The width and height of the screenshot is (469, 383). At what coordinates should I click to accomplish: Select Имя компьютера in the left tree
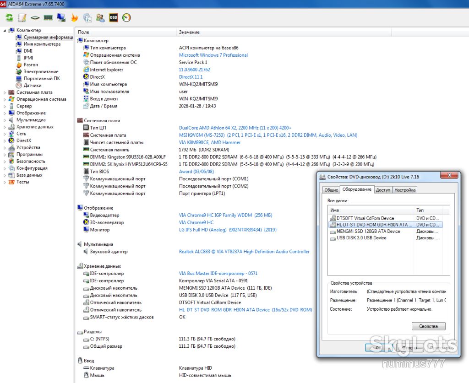tap(42, 44)
